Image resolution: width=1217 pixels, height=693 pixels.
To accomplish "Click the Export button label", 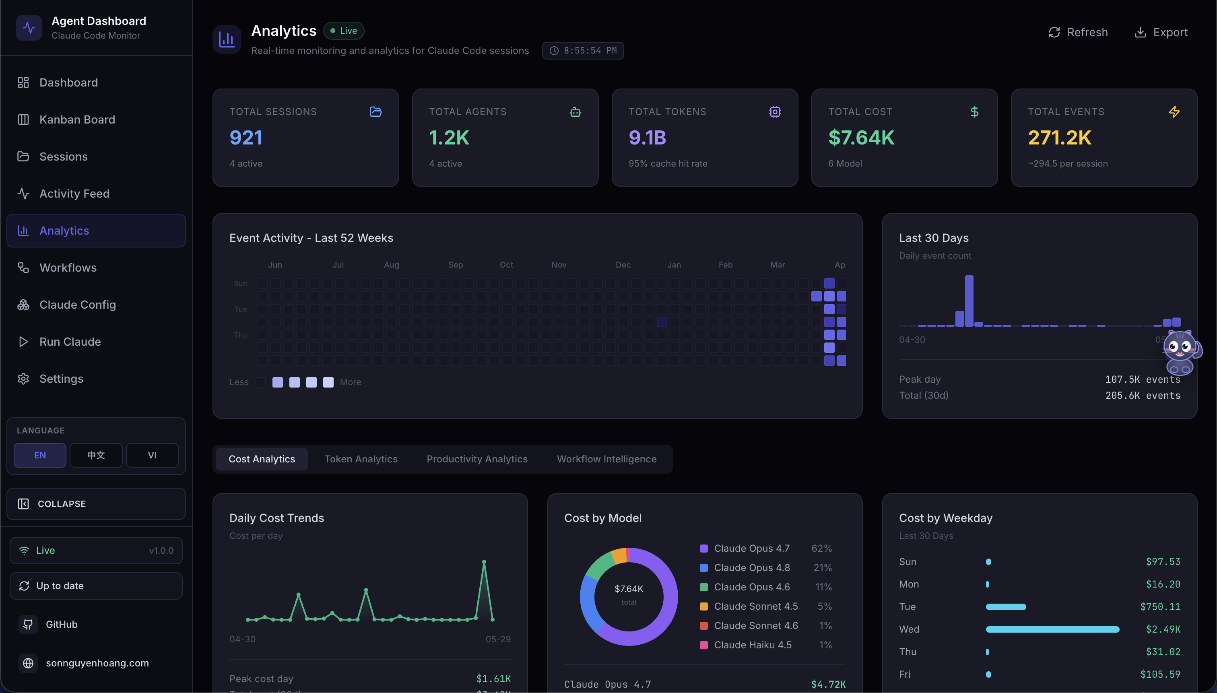I will click(x=1170, y=32).
